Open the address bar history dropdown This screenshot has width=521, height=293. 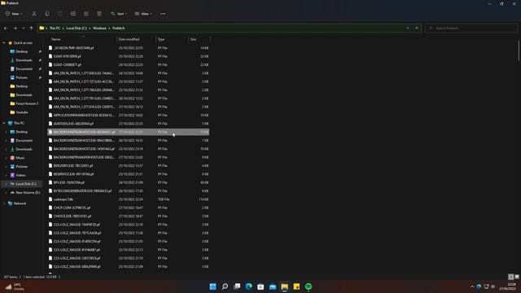[408, 28]
